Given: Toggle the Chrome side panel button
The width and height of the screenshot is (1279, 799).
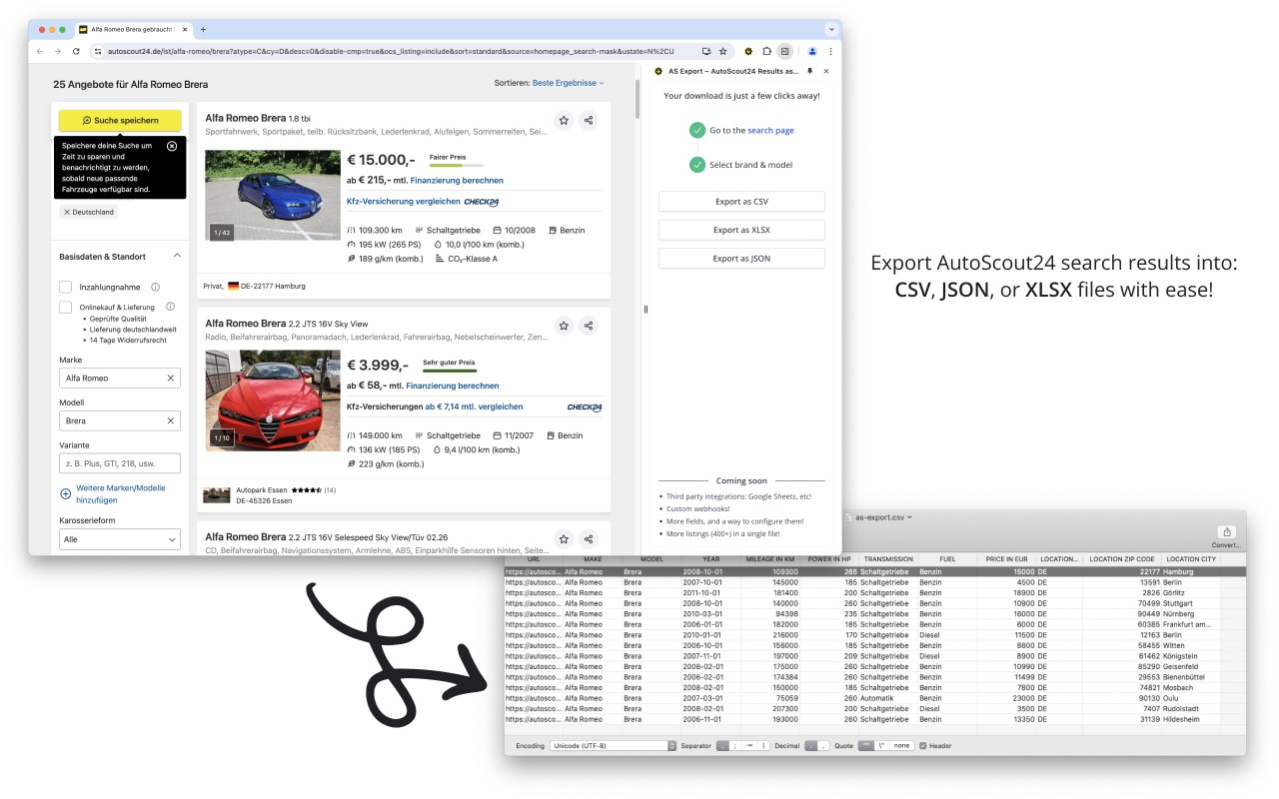Looking at the screenshot, I should coord(785,51).
